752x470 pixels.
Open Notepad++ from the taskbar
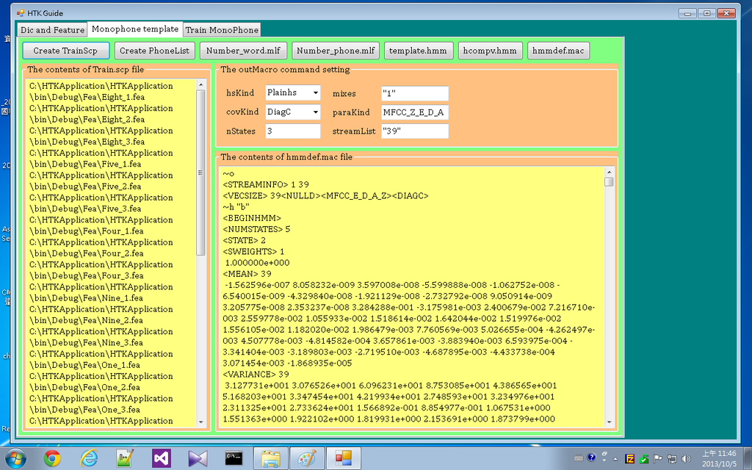(x=125, y=458)
